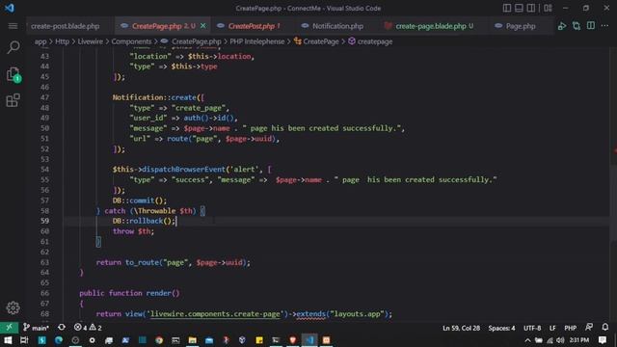Click createpage method breadcrumb

370,41
